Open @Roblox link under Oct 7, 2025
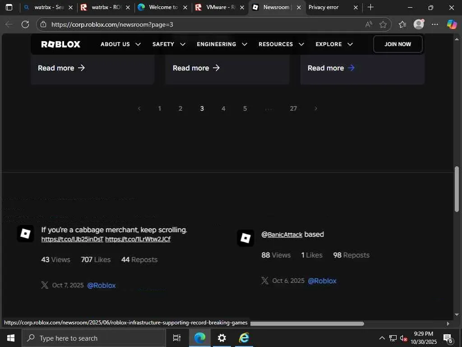 pos(102,286)
